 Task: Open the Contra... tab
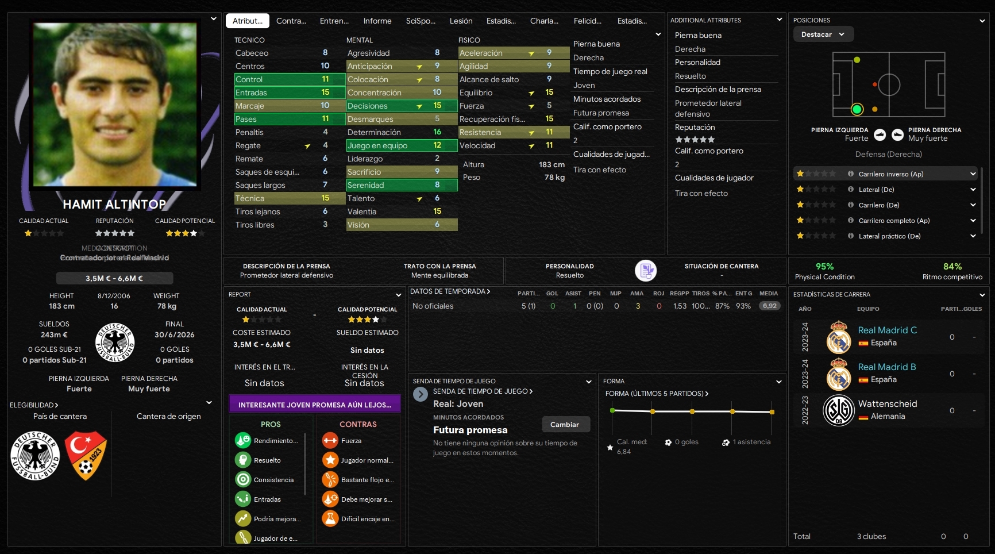291,21
